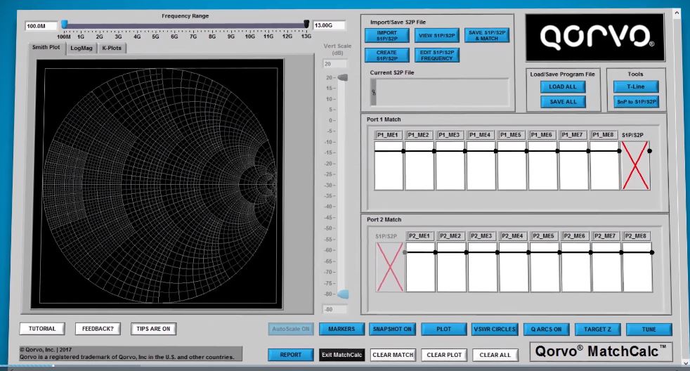Image resolution: width=690 pixels, height=371 pixels.
Task: Click IMPORT S1P/S2P button
Action: pyautogui.click(x=386, y=36)
